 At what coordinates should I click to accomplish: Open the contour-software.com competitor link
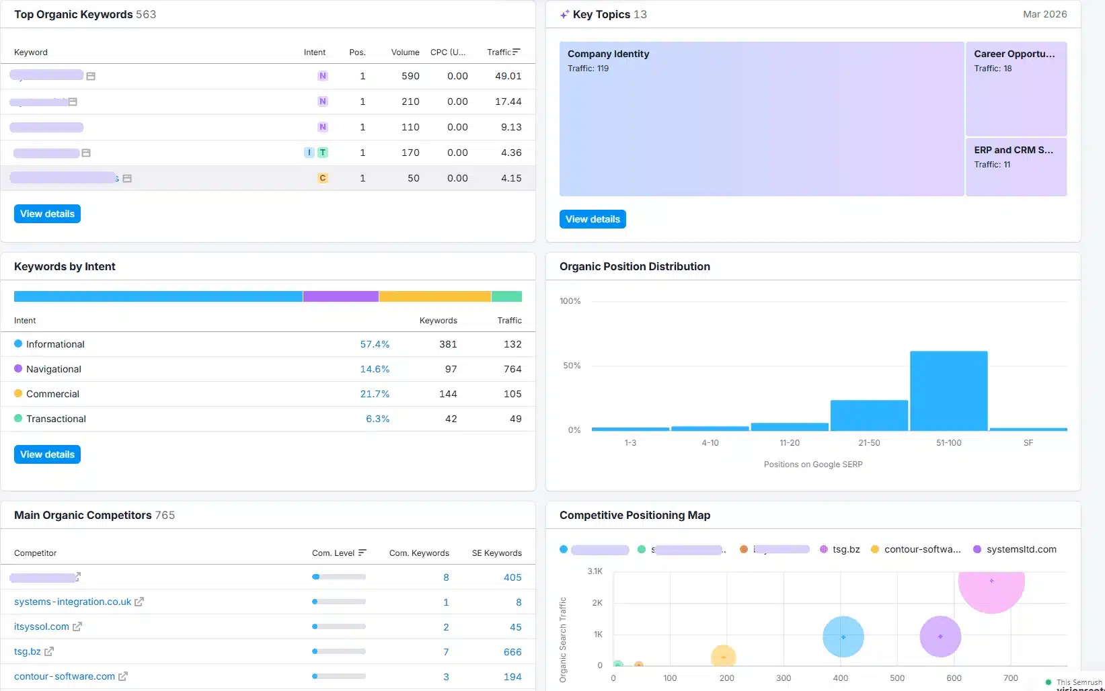coord(65,677)
